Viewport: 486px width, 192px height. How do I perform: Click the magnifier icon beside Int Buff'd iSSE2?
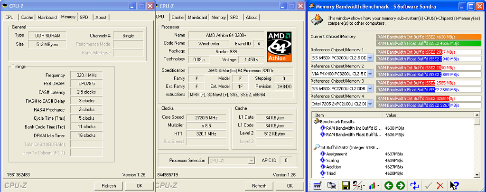[317, 147]
